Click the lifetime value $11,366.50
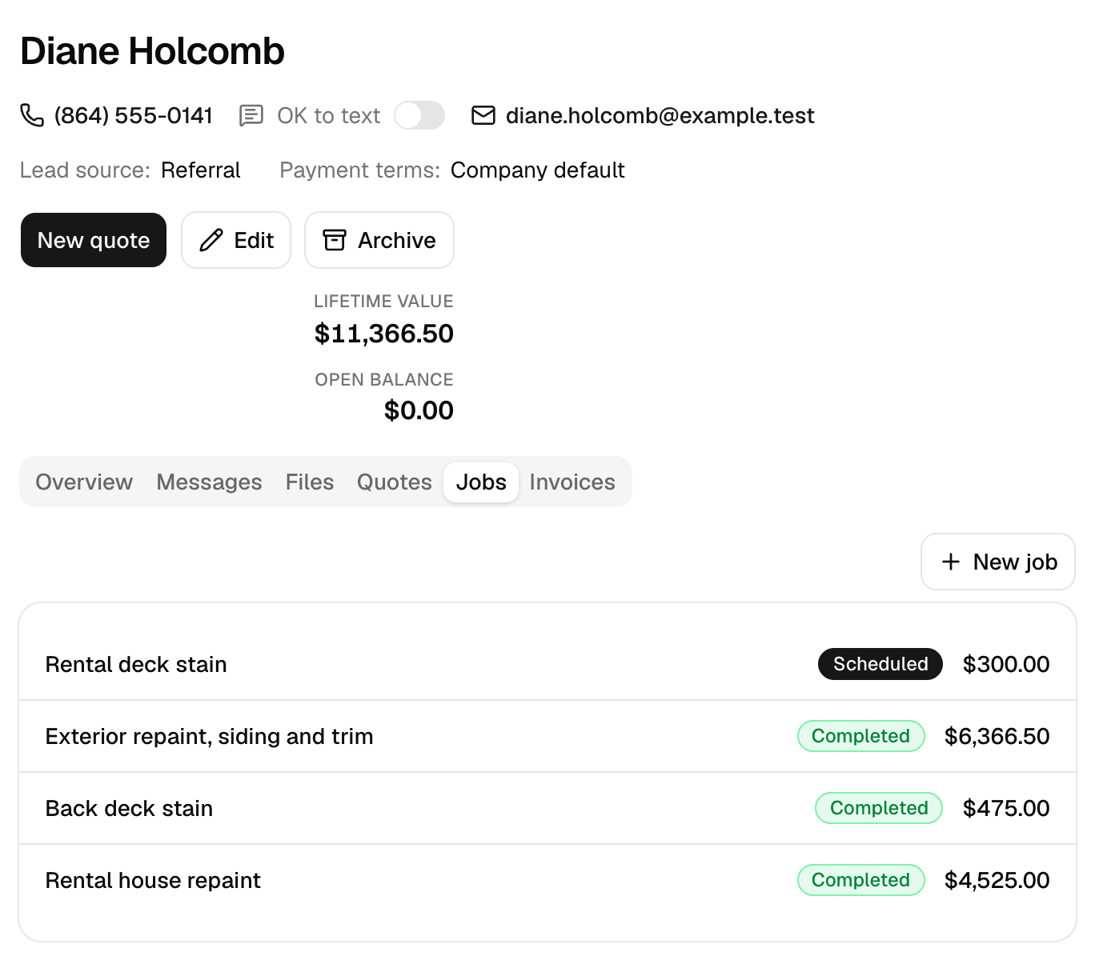 click(x=384, y=334)
